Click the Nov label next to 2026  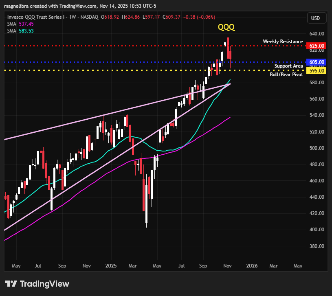tap(227, 266)
